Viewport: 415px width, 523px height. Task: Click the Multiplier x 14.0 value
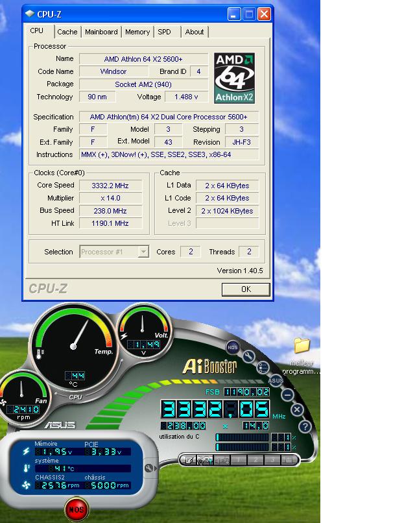[x=110, y=198]
